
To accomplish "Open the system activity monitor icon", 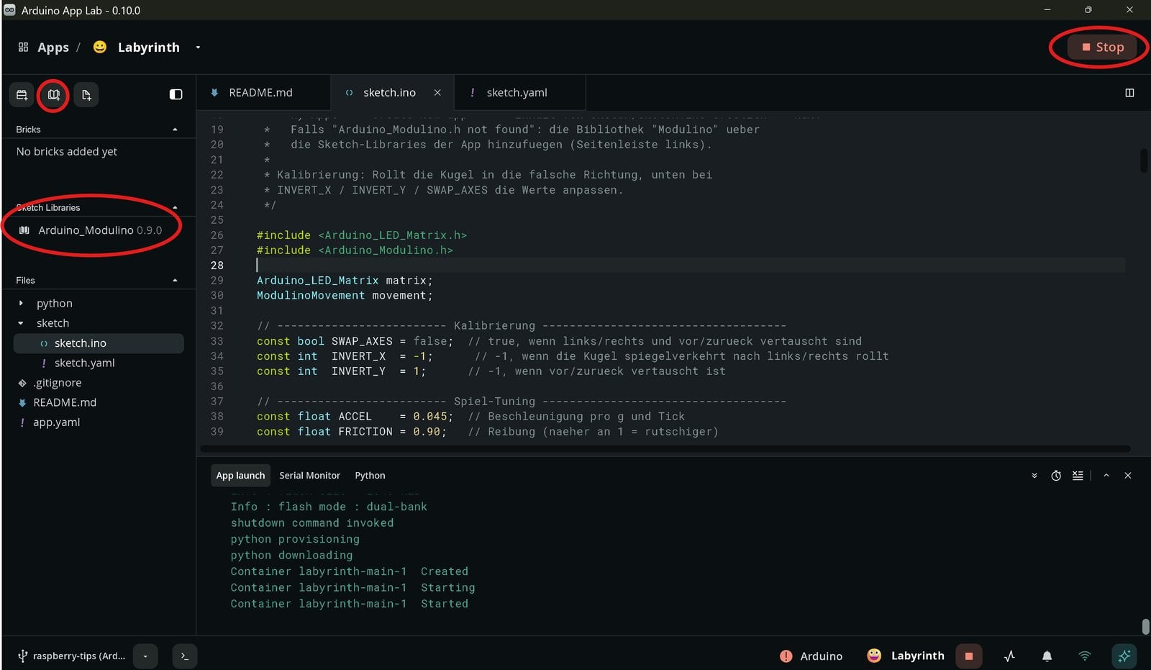I will 1009,656.
